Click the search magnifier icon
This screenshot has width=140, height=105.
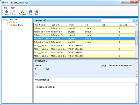135,20
